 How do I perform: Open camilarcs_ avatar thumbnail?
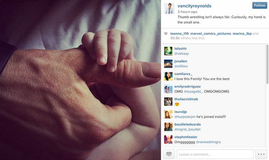click(x=168, y=76)
